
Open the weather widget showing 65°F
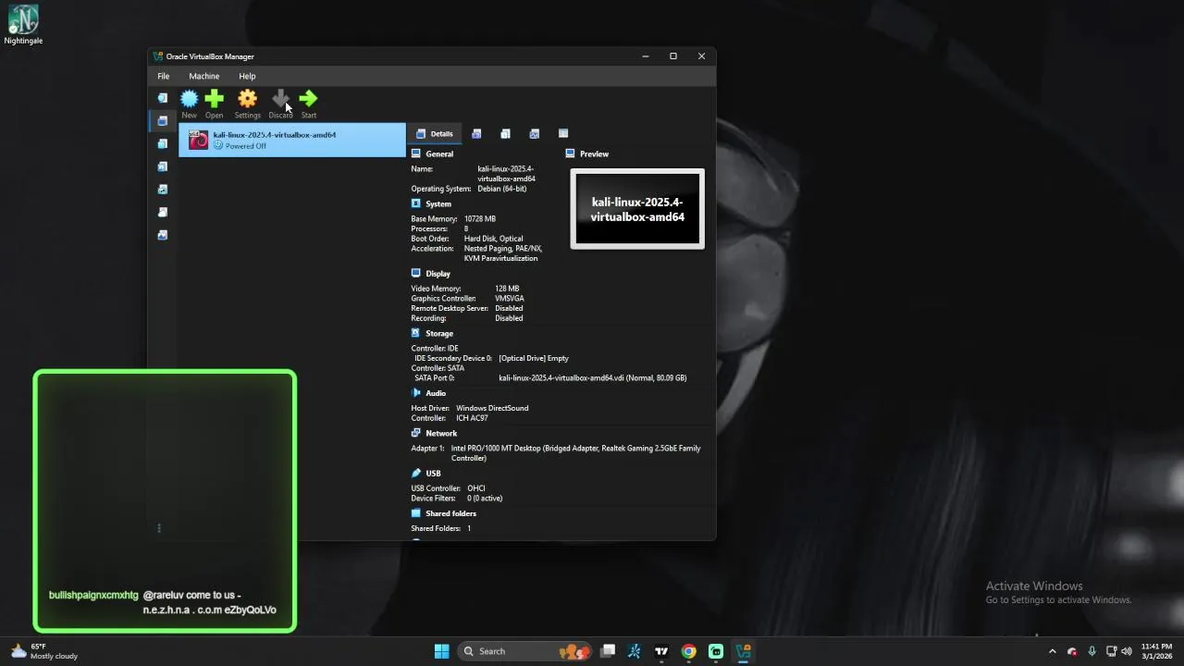[43, 651]
